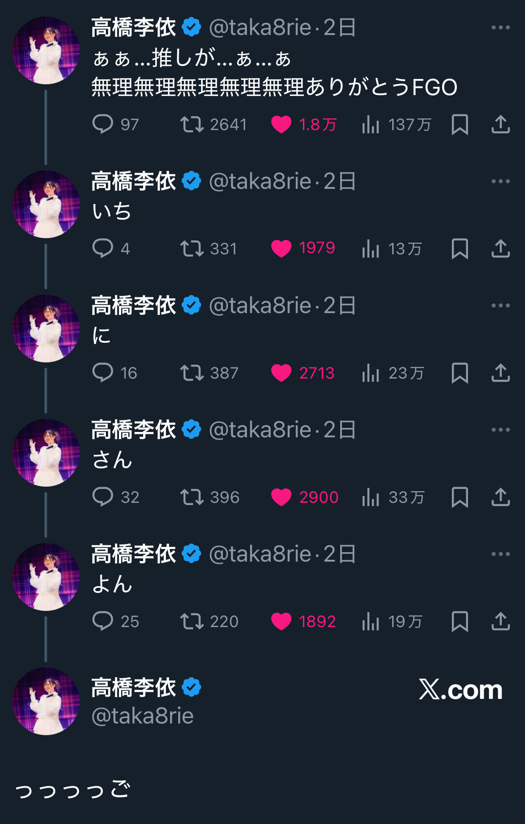The height and width of the screenshot is (824, 525).
Task: Share the 'さん' post
Action: pos(500,497)
